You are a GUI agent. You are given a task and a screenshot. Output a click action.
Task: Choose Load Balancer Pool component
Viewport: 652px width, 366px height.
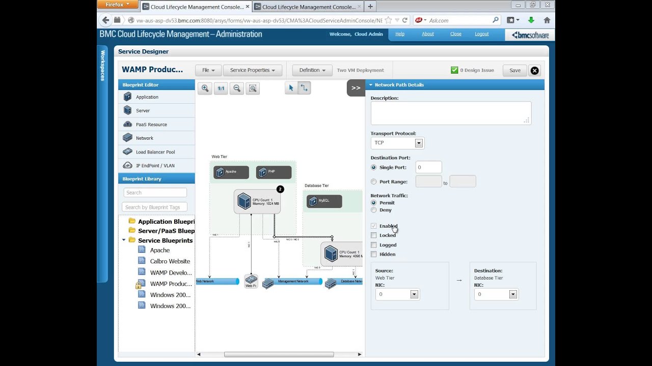click(x=156, y=151)
